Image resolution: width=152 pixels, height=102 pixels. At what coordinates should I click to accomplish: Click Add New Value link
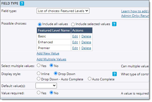click(x=48, y=53)
